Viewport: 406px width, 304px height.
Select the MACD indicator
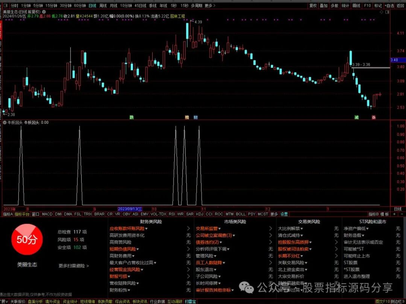click(47, 214)
